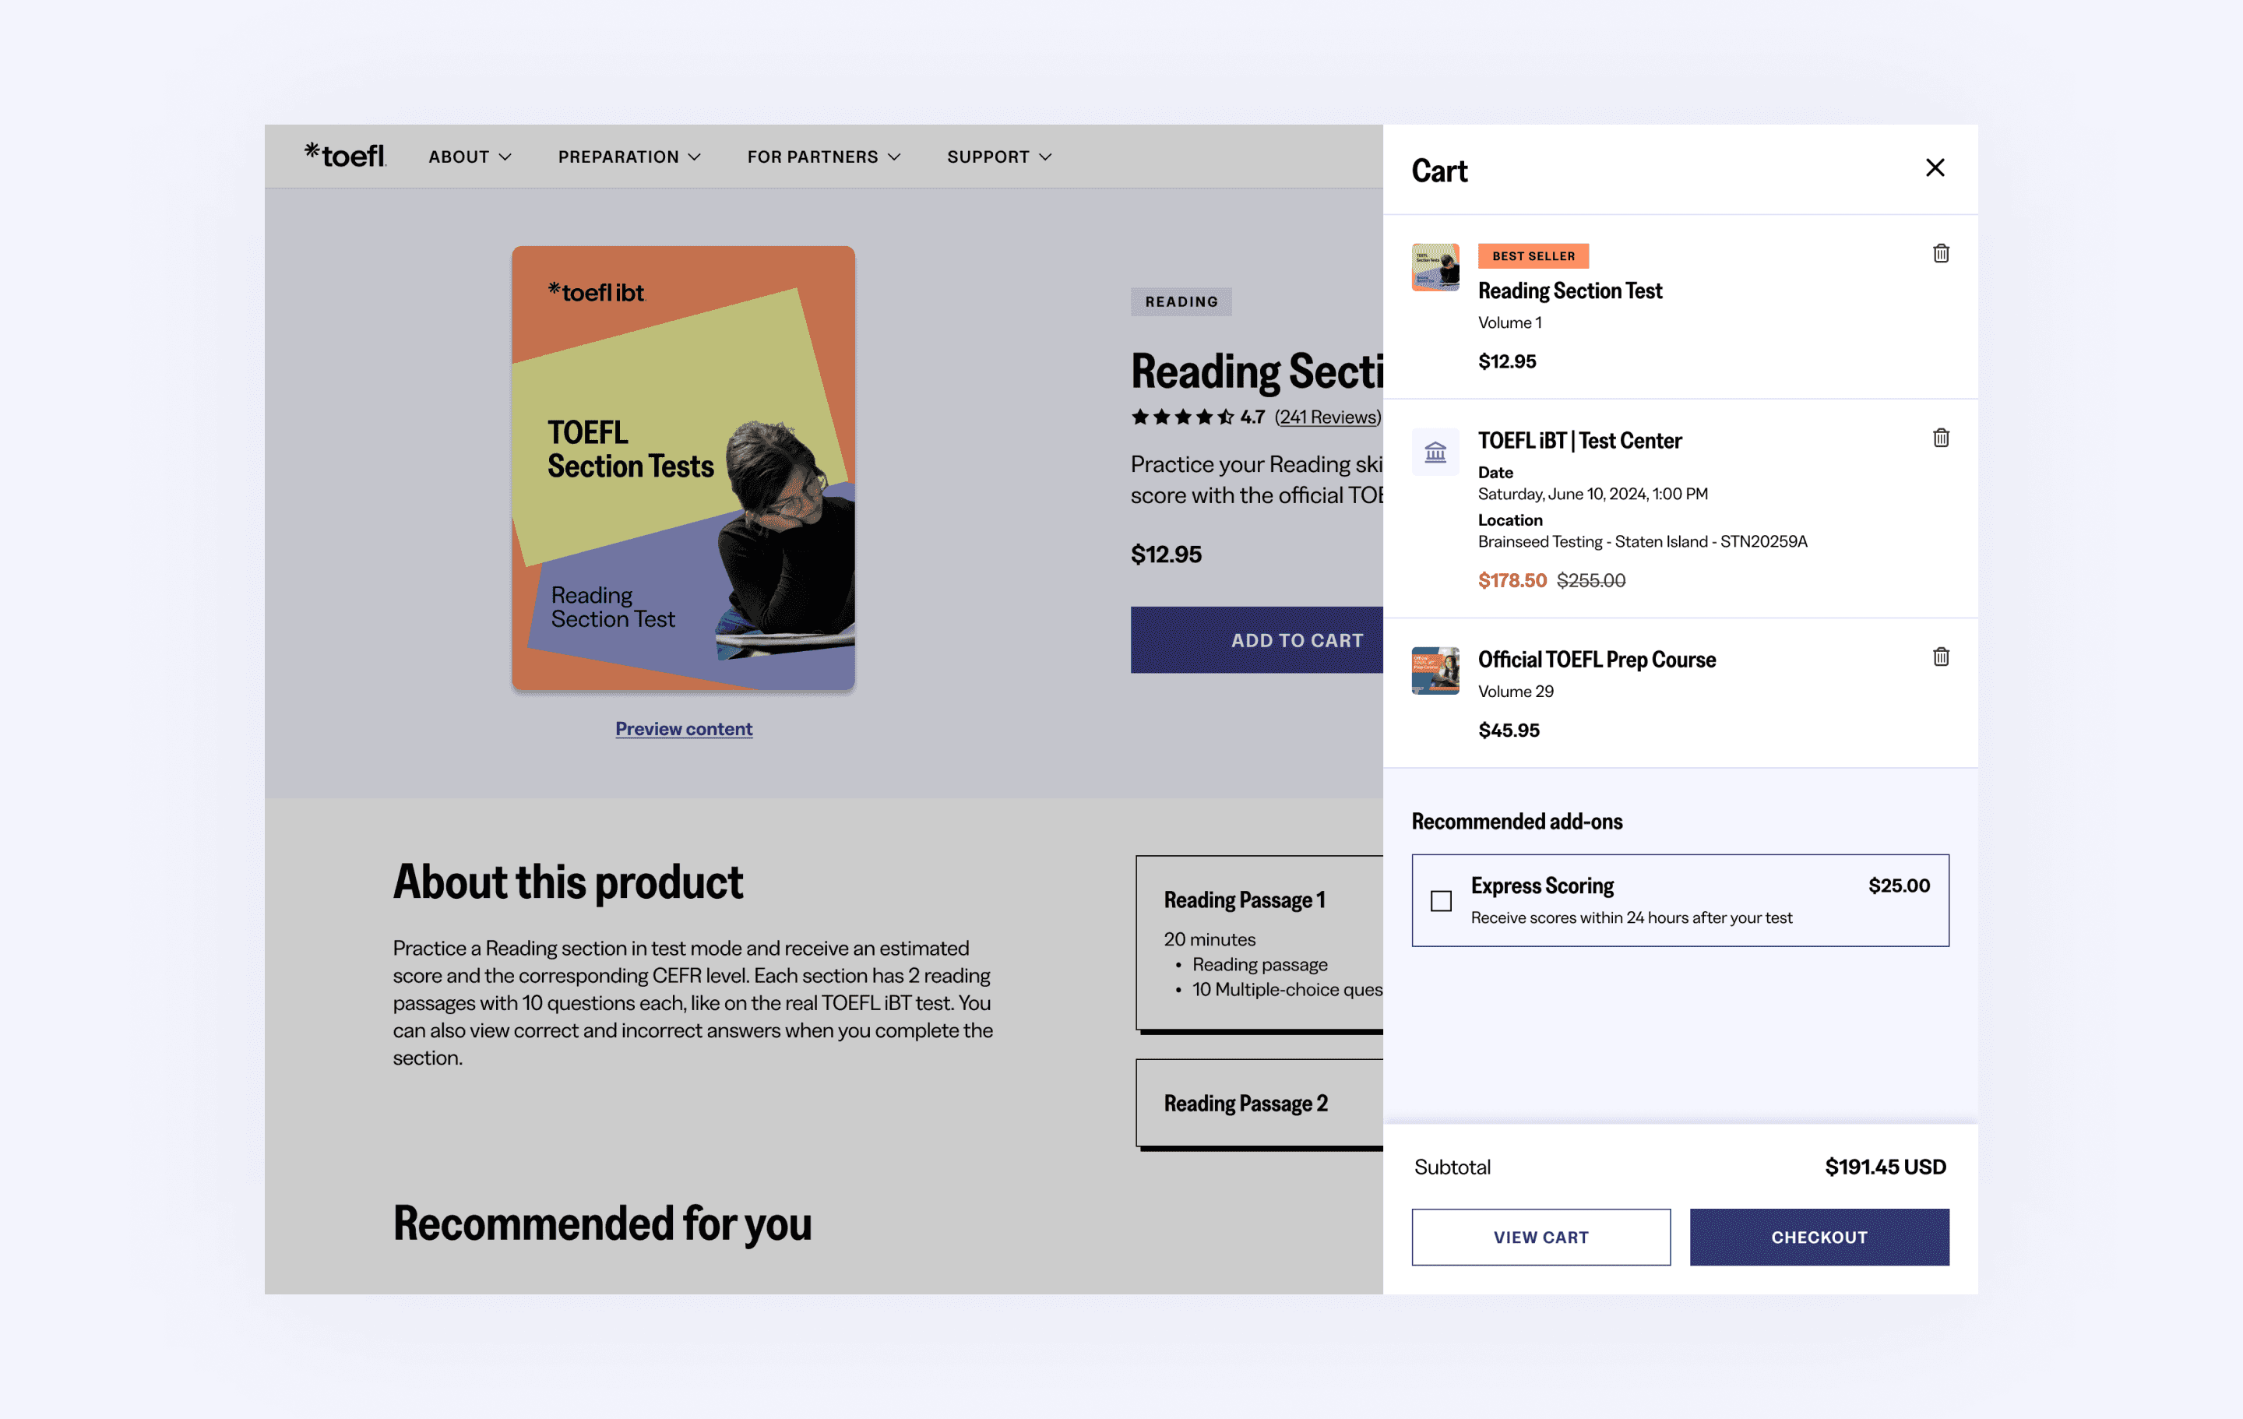
Task: Click the Add to Cart button
Action: [x=1258, y=640]
